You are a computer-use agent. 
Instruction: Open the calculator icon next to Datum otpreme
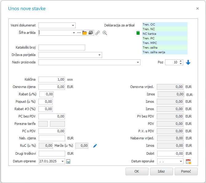coord(68,161)
